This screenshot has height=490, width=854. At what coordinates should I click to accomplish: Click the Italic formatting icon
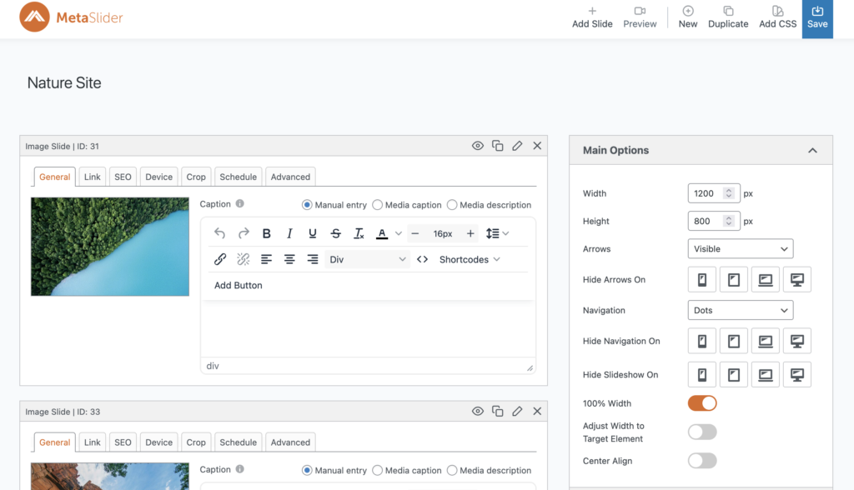click(289, 234)
